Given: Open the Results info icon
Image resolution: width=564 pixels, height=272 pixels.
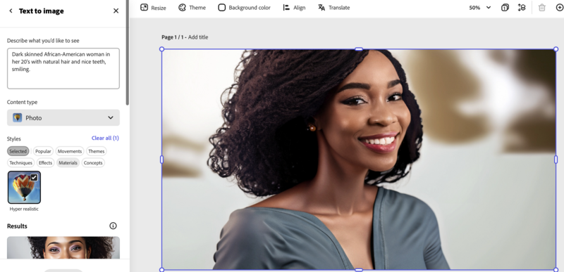Looking at the screenshot, I should pos(113,226).
